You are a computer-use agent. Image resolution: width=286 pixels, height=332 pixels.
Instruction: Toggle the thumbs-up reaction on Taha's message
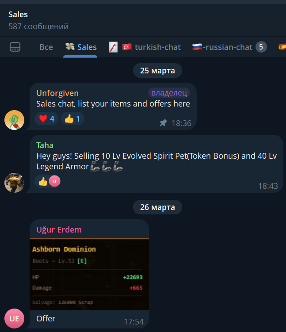[x=48, y=181]
